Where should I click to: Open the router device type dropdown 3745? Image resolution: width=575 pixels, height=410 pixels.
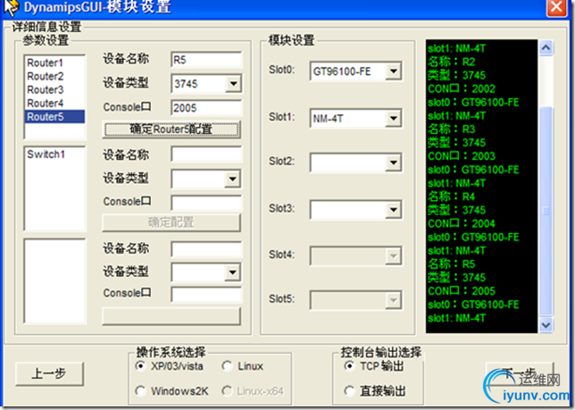(233, 84)
